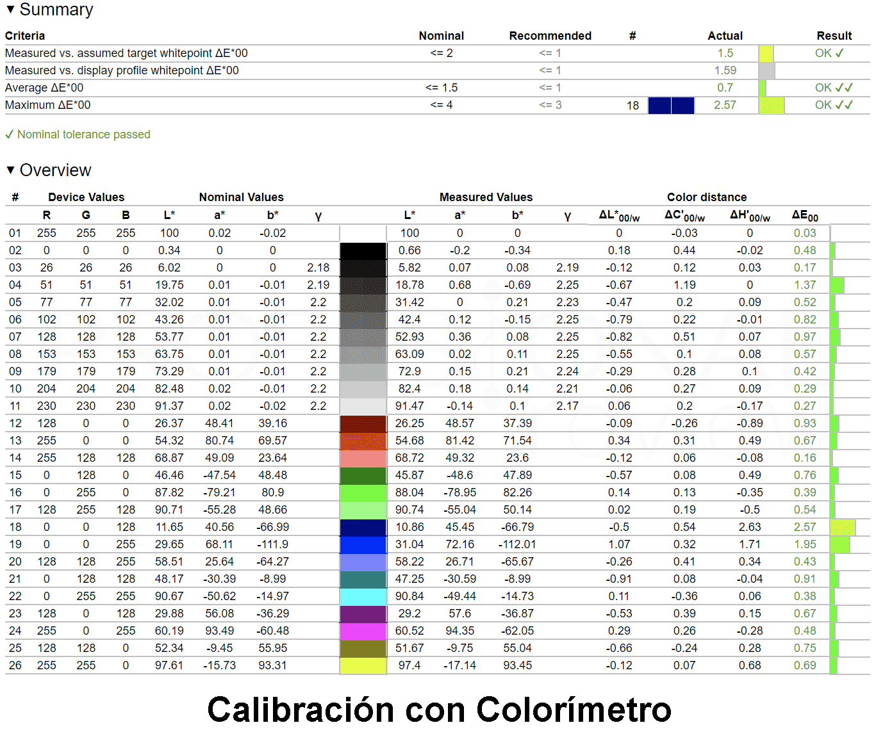Click nominal L* value 97.61 in row 26

pos(169,665)
